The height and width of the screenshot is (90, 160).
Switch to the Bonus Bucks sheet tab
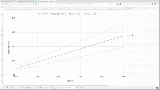coord(80,88)
